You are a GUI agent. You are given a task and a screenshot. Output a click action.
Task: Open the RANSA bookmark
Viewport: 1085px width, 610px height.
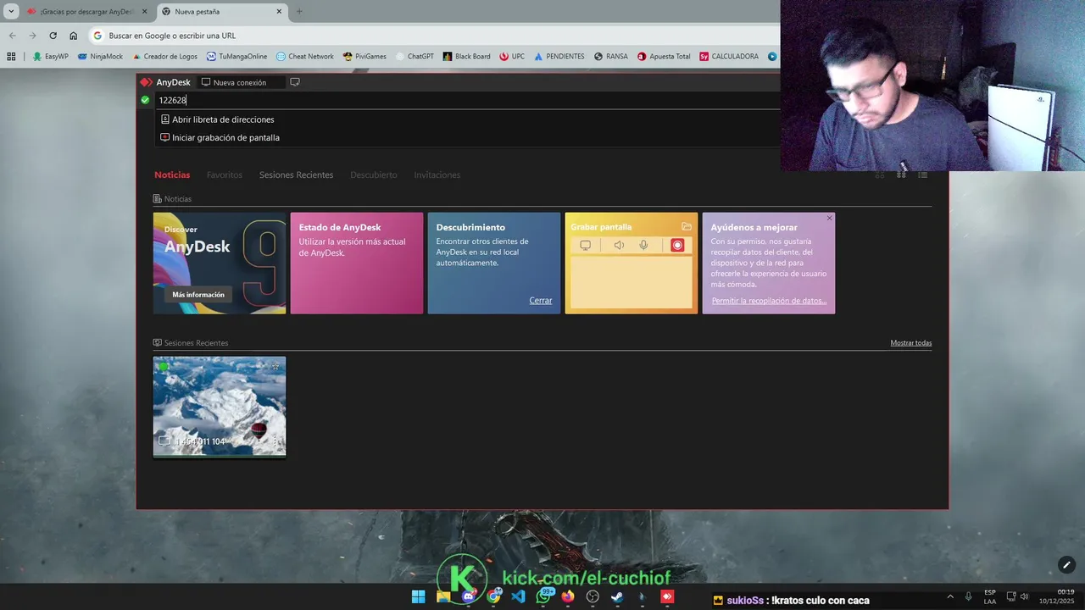point(611,57)
